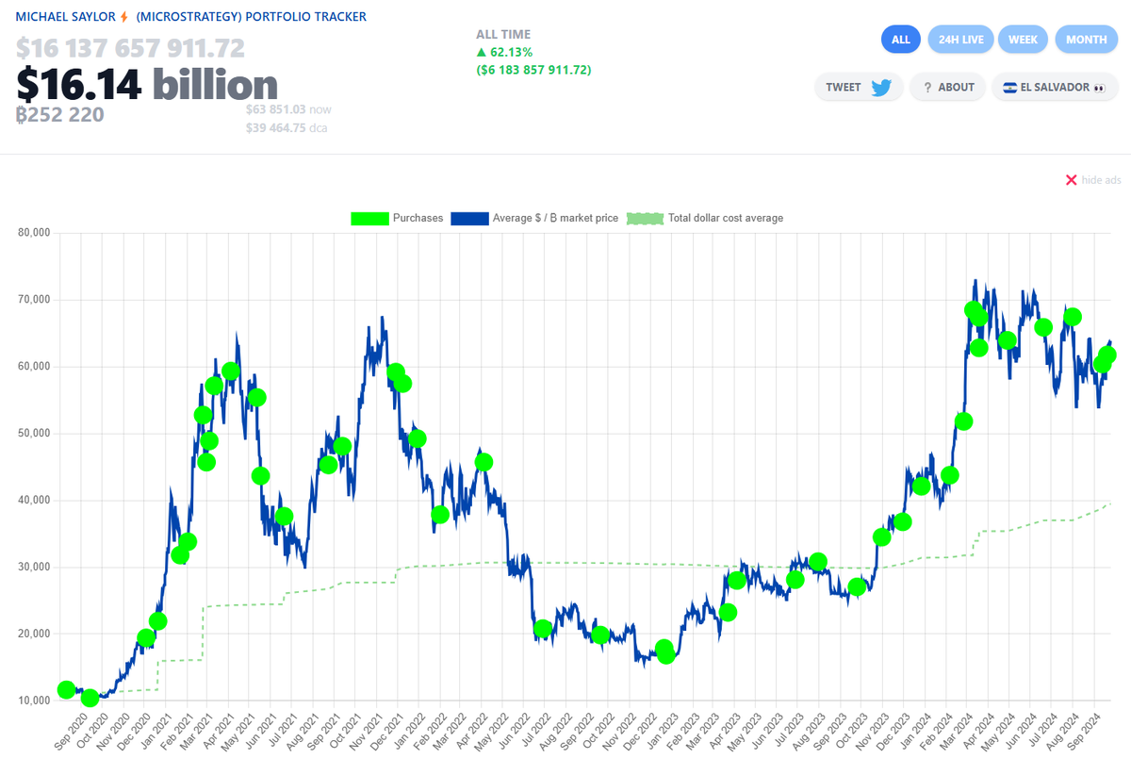Viewport: 1131px width, 775px height.
Task: Select the 24H LIVE view
Action: click(960, 39)
